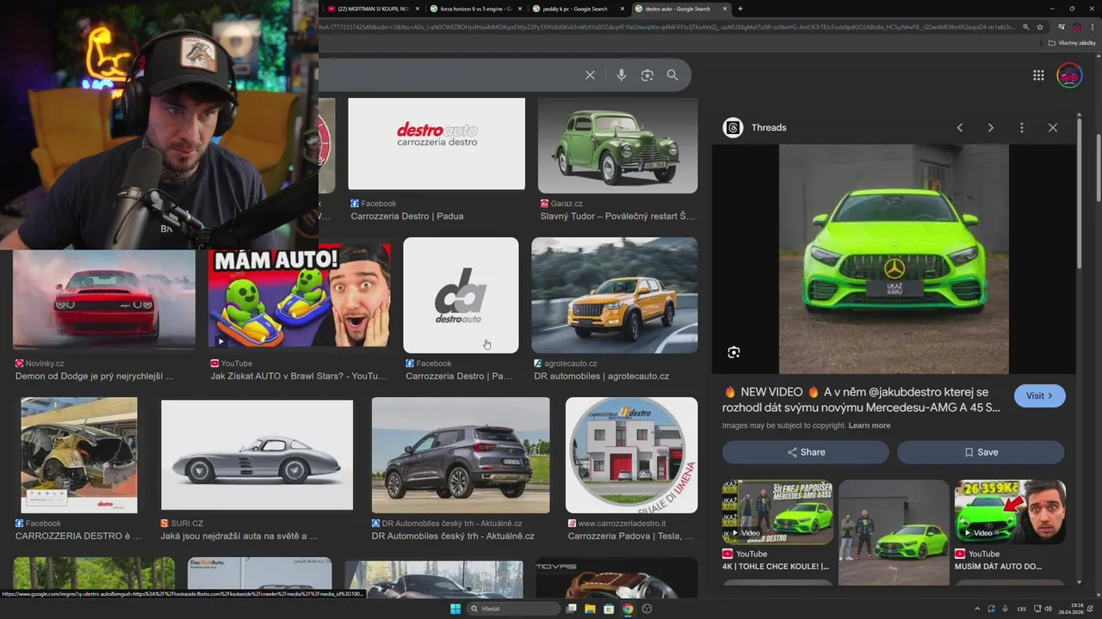Open 'Jak Získat AUTO v Brawl Stars' link
Image resolution: width=1102 pixels, height=619 pixels.
(x=299, y=377)
